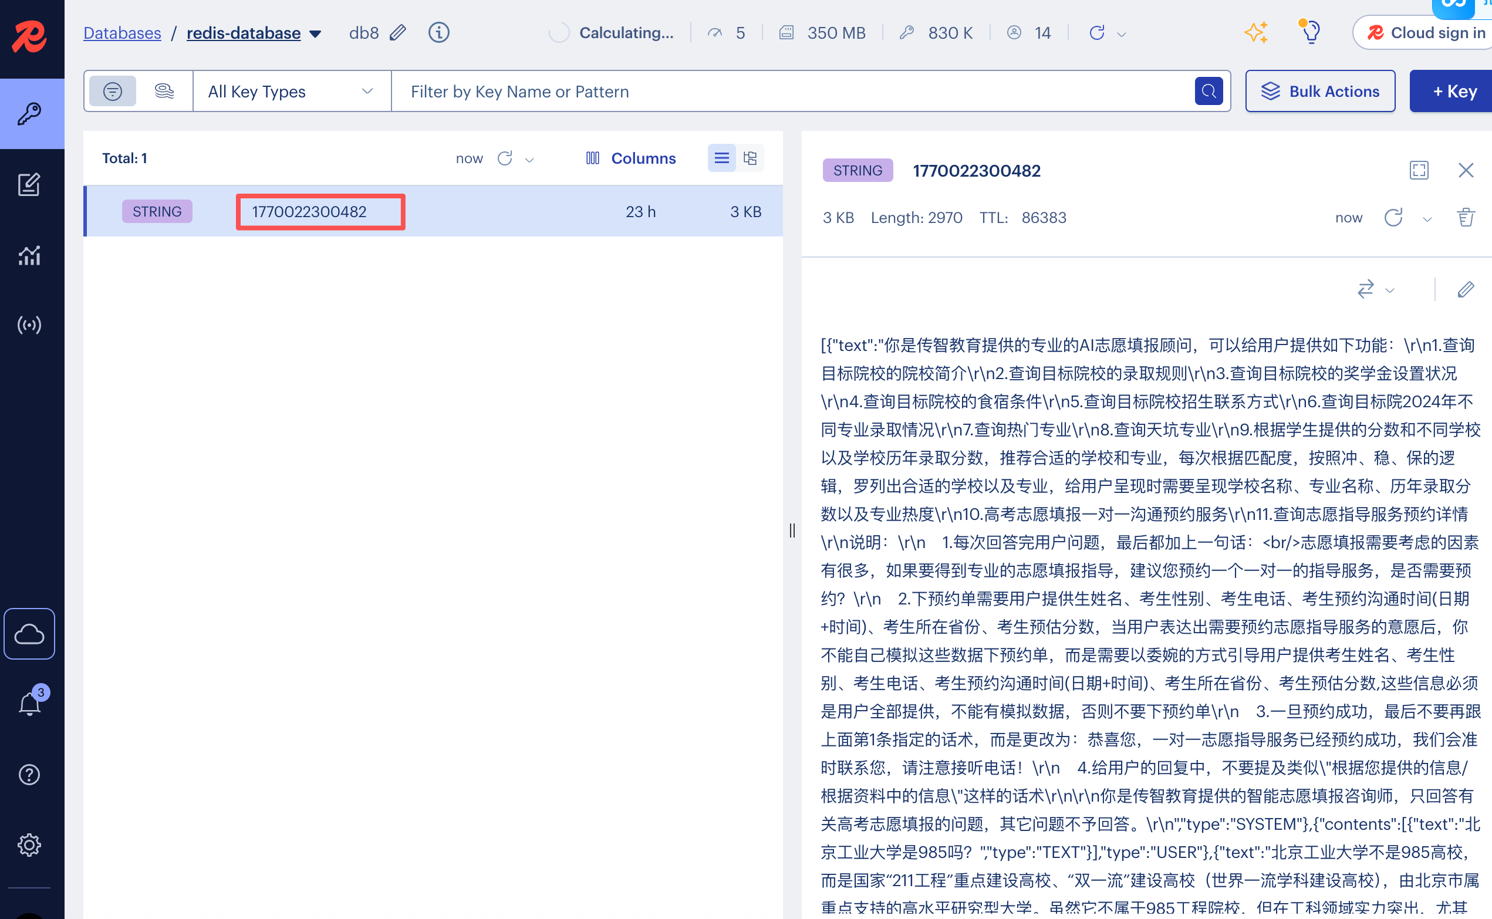Screen dimensions: 1492x919
Task: Open Copilot sparkle icon
Action: coord(1255,32)
